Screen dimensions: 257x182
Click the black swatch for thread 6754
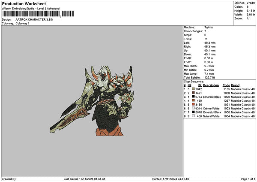[194, 97]
